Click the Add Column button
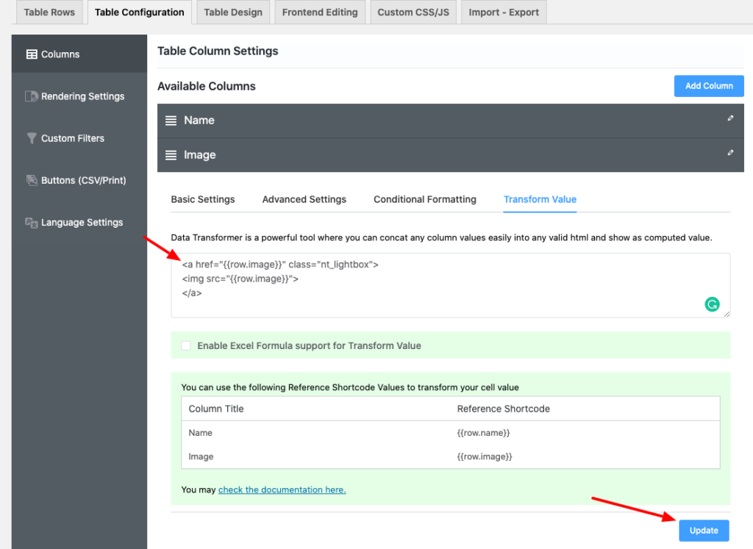The height and width of the screenshot is (549, 753). coord(708,86)
